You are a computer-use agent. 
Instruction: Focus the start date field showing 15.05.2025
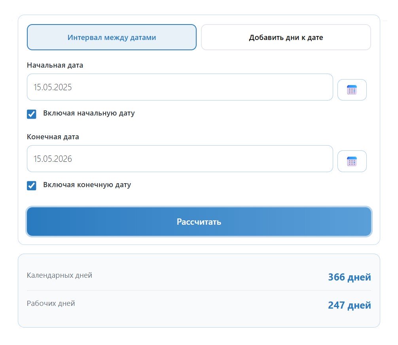(x=180, y=87)
